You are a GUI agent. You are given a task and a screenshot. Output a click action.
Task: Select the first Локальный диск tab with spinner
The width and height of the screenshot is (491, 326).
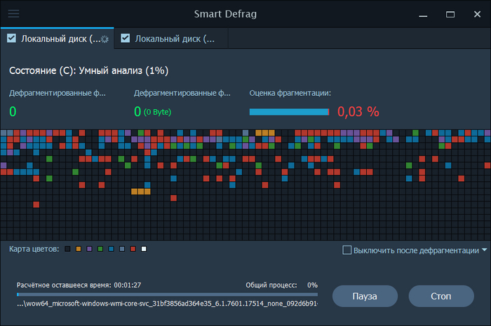click(x=58, y=38)
